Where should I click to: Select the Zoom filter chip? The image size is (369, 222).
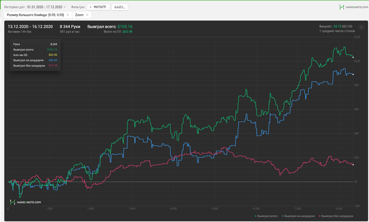(79, 15)
